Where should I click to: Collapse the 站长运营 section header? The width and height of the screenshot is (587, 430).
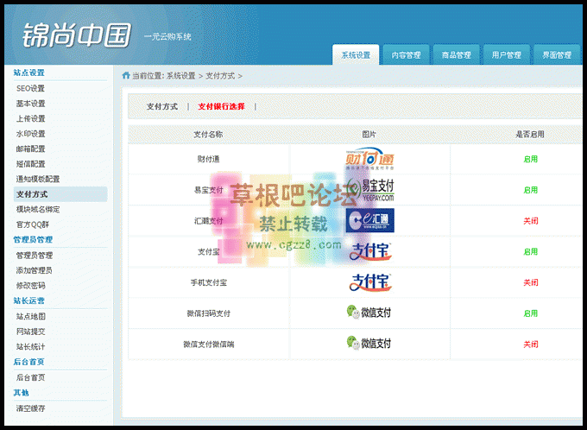click(28, 300)
